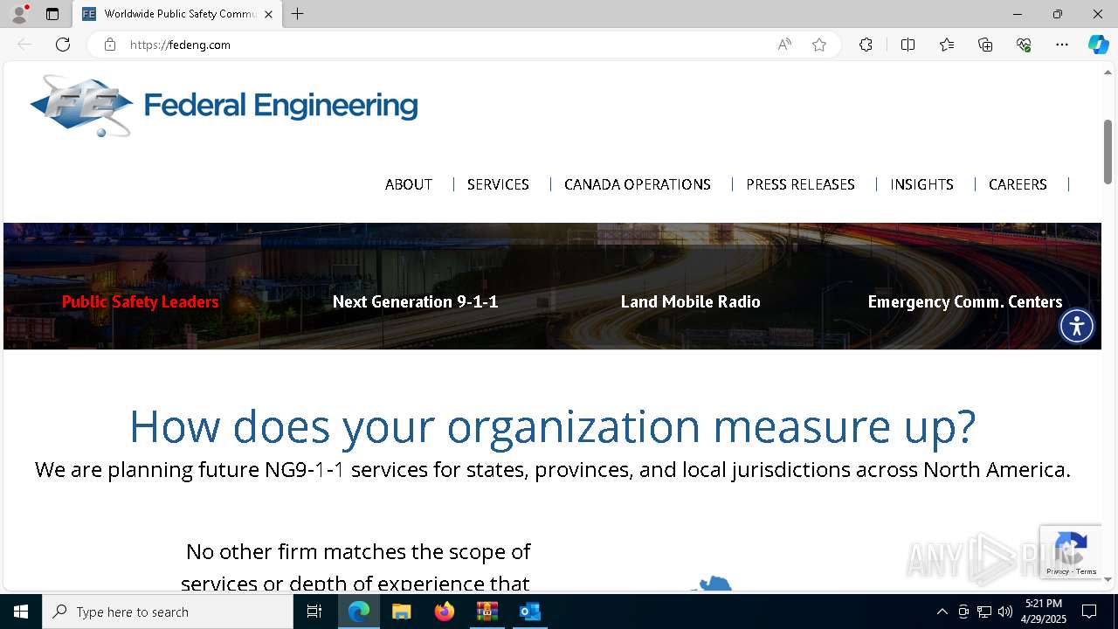The width and height of the screenshot is (1118, 629).
Task: Open CANADA OPERATIONS menu
Action: point(638,184)
